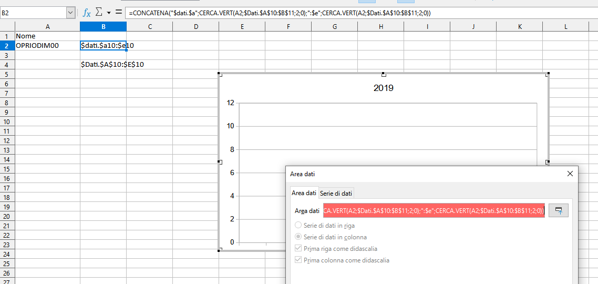Select cell A2 containing OPRIODIM00
Screen dimensions: 598x284
tap(47, 46)
